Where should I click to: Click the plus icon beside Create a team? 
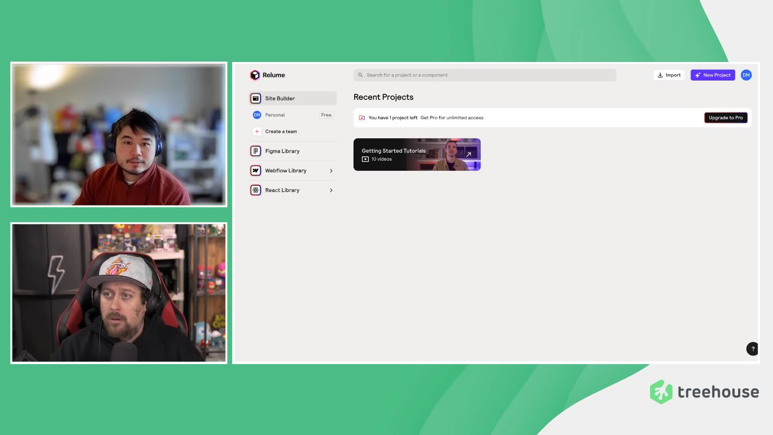click(257, 131)
